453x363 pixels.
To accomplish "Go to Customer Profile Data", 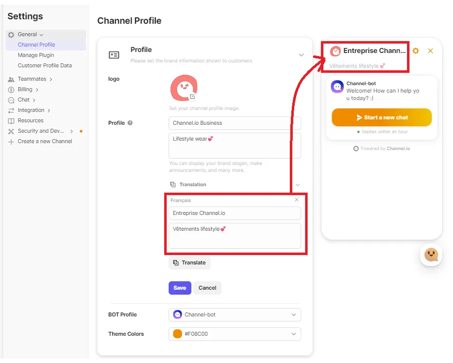I will pyautogui.click(x=45, y=65).
